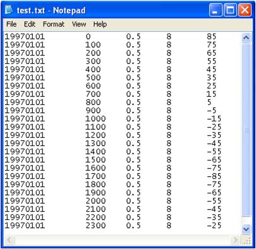
Task: Click the horizontal scrollbar right arrow
Action: point(235,240)
